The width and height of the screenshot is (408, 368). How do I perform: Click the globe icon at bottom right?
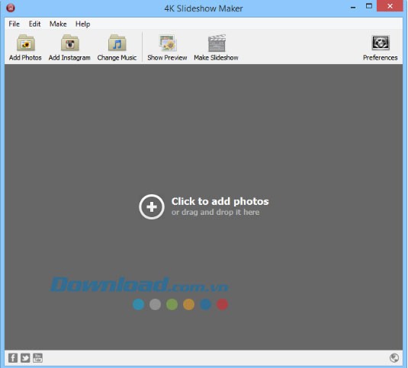[x=394, y=358]
